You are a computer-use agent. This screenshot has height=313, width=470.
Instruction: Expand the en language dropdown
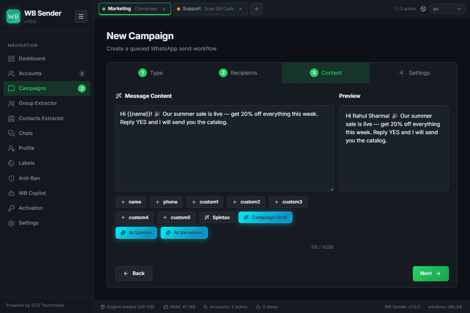pyautogui.click(x=447, y=9)
